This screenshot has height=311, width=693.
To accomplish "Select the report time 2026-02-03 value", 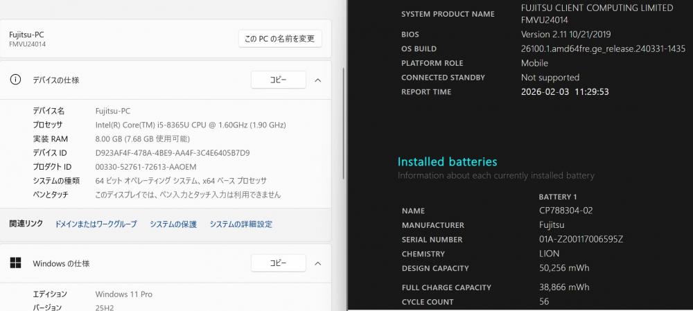I will [565, 92].
